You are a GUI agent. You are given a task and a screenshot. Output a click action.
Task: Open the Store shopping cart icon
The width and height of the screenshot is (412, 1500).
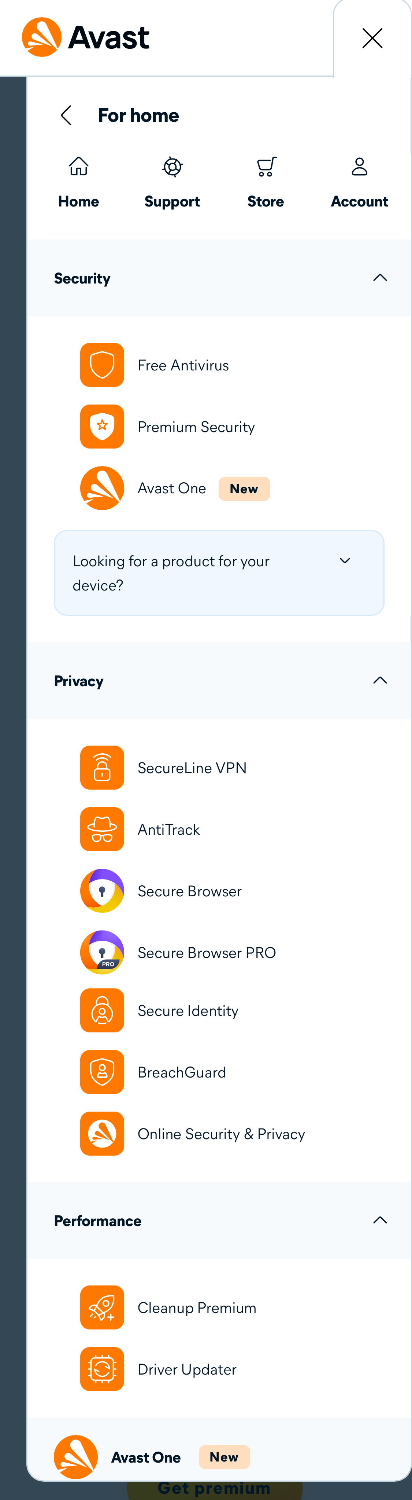(x=266, y=167)
